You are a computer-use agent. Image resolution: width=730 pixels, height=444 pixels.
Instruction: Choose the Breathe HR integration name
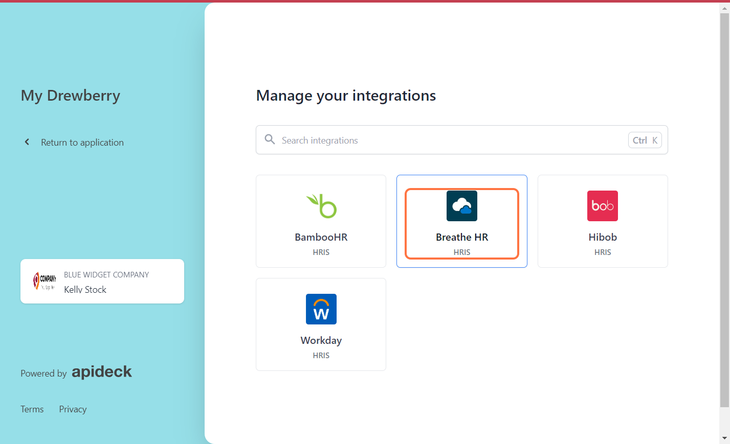point(462,237)
